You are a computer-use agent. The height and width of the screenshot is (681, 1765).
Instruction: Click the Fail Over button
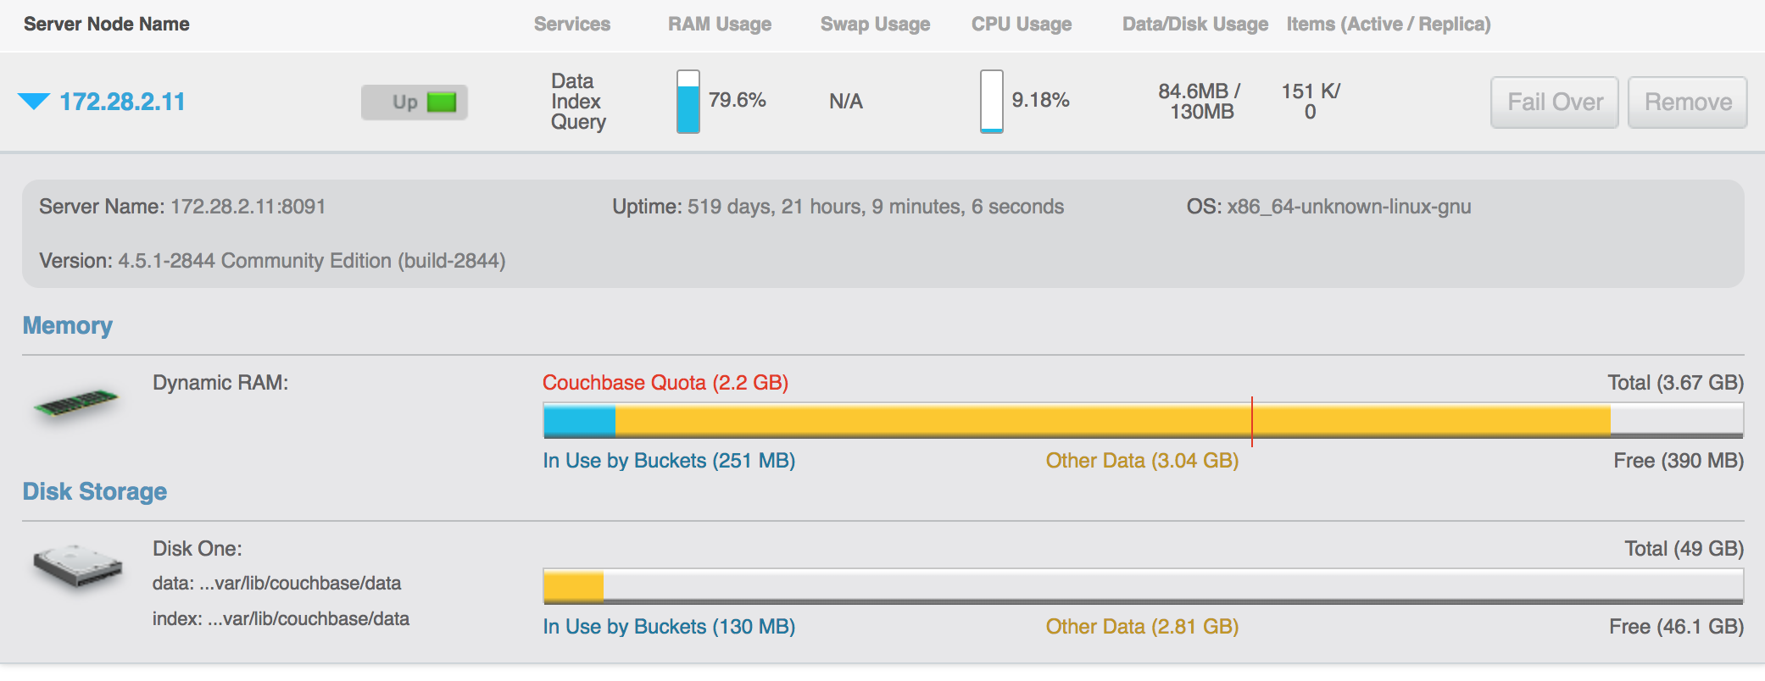pos(1555,102)
